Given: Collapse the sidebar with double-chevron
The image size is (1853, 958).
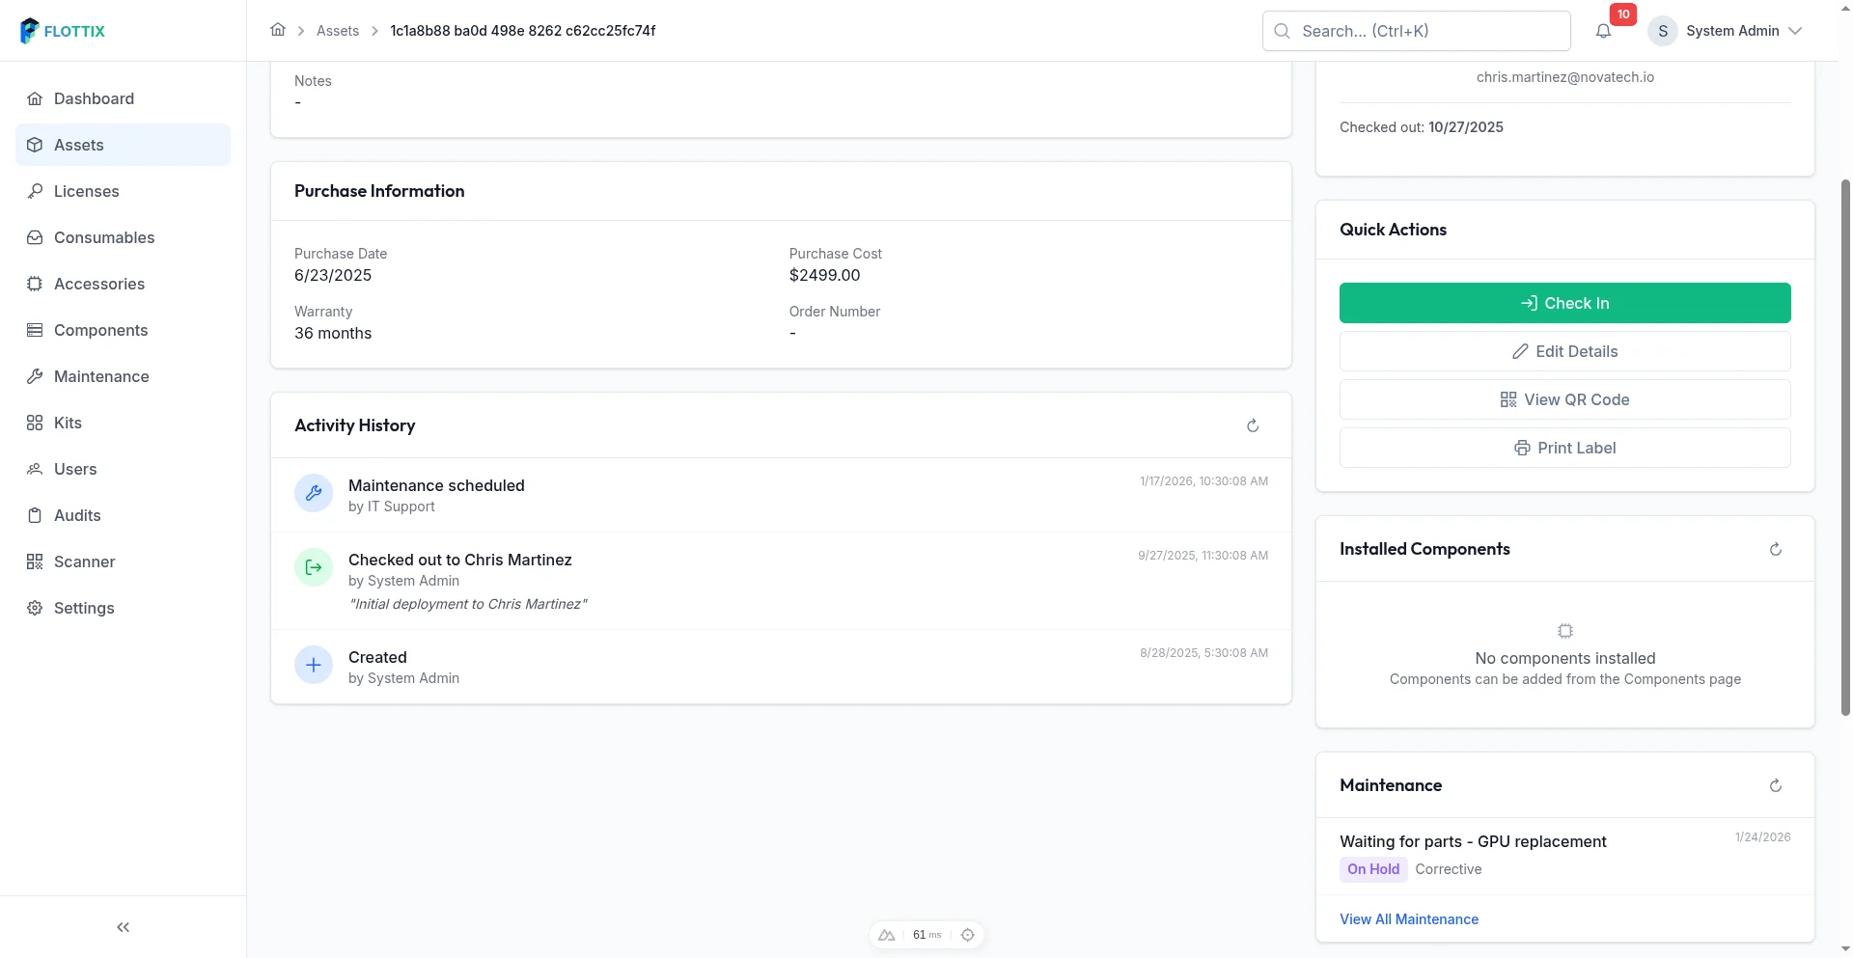Looking at the screenshot, I should coord(123,927).
